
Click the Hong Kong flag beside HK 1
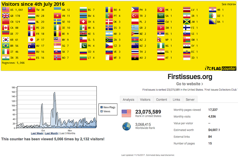coord(161,10)
